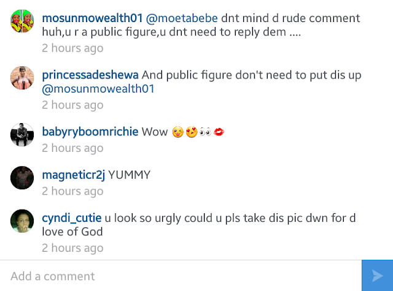Tap the blue send arrow icon

pos(377,276)
